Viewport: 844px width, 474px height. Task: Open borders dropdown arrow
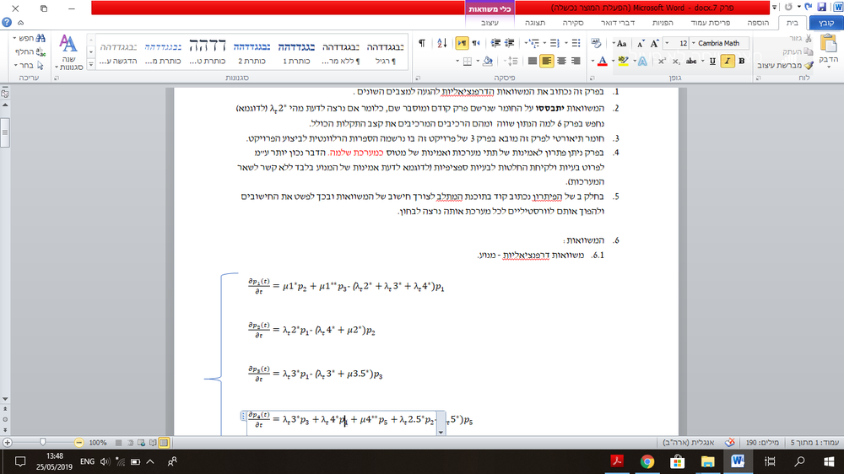pos(457,61)
